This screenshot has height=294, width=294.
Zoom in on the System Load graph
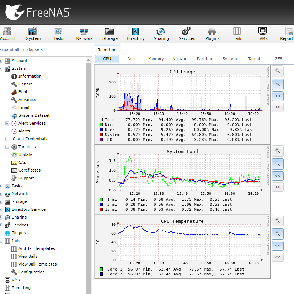point(278,151)
